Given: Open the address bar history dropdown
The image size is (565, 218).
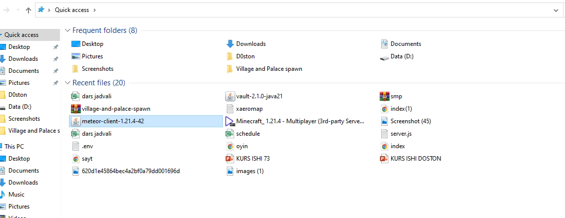Looking at the screenshot, I should 556,10.
